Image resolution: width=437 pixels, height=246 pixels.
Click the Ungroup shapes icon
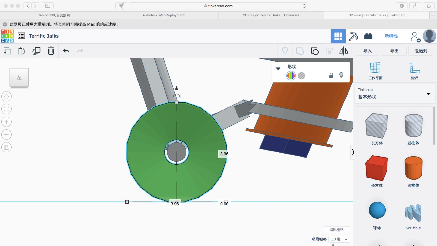pos(315,51)
